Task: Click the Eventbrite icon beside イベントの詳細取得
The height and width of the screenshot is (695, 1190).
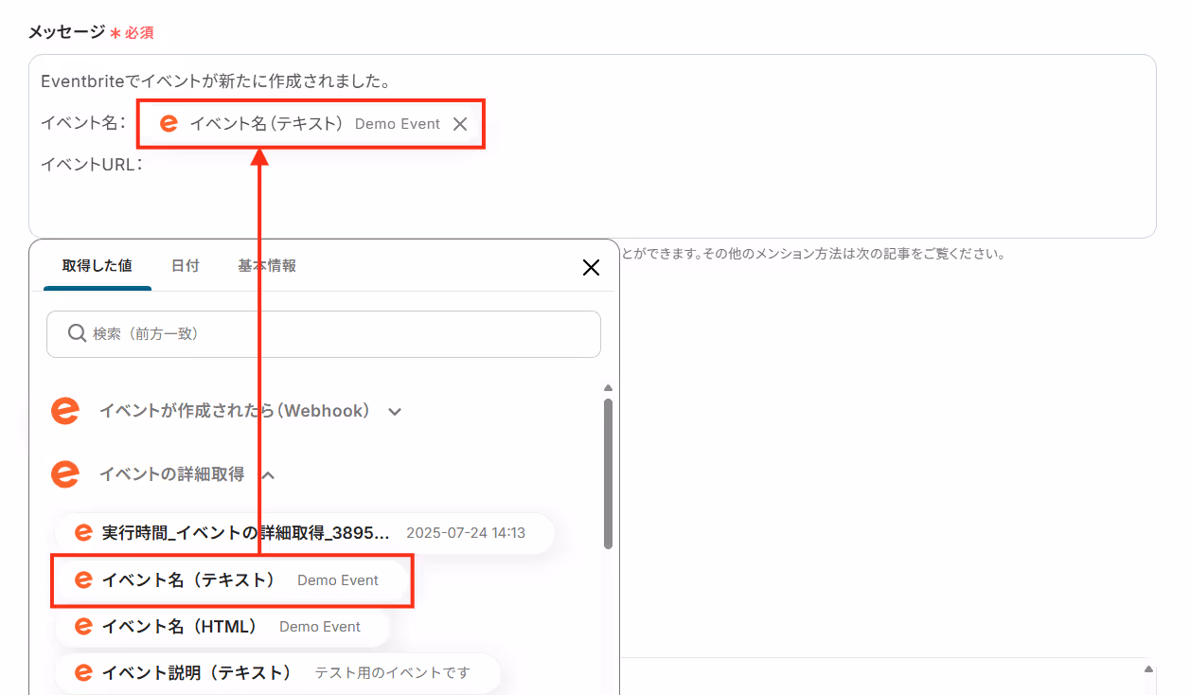Action: pyautogui.click(x=65, y=474)
